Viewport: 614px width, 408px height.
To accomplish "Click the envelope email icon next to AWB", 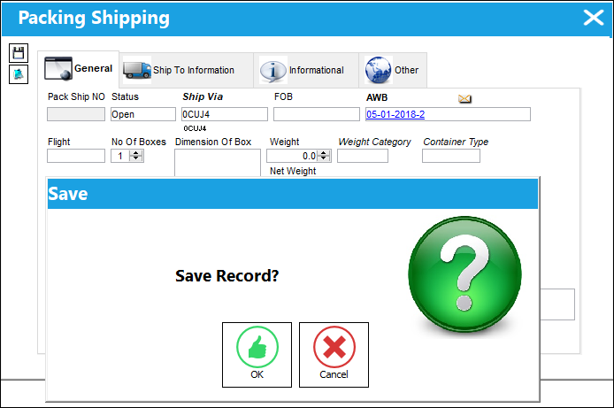I will tap(464, 98).
